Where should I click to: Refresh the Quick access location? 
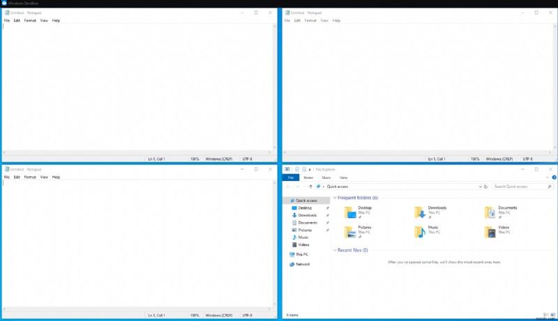click(x=485, y=187)
